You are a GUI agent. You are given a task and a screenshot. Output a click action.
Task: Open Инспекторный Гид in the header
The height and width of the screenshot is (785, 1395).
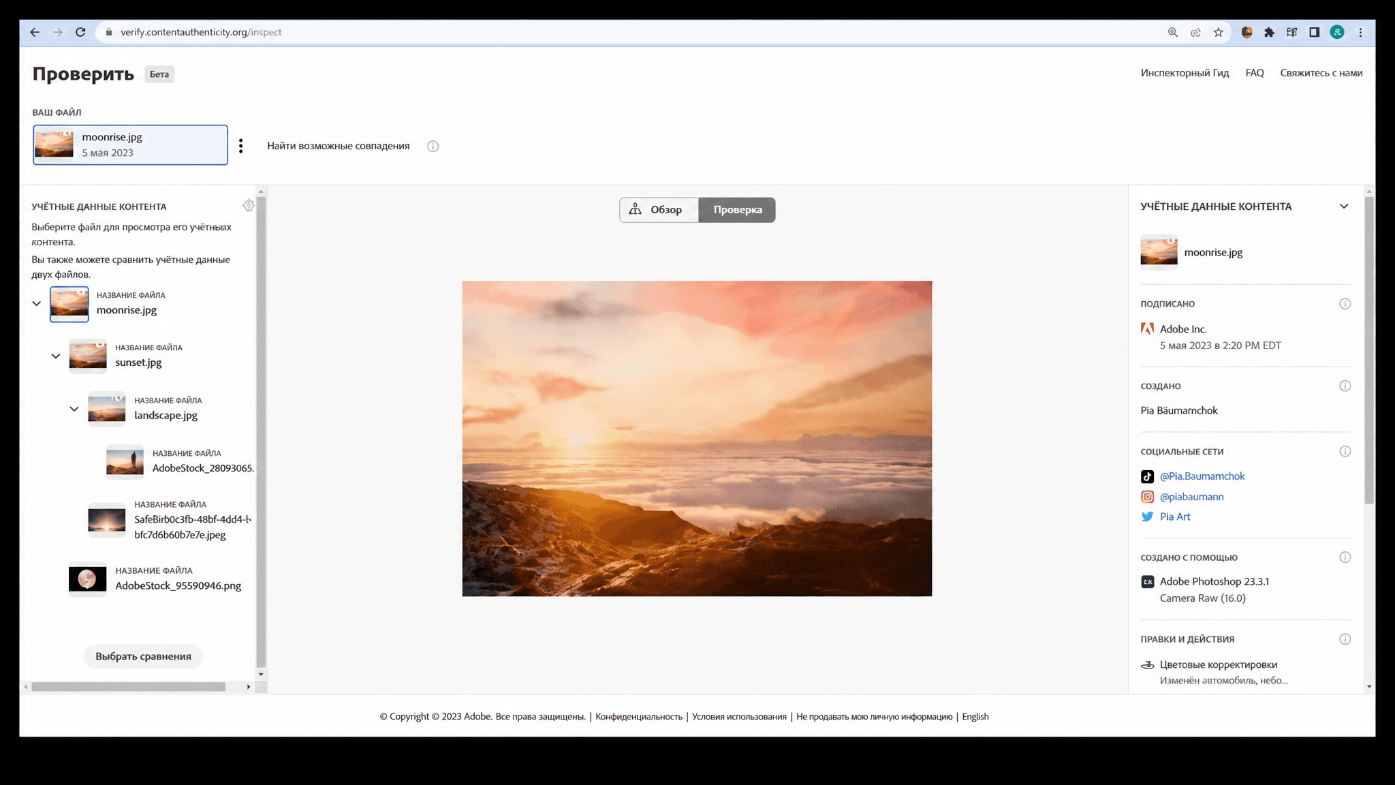pyautogui.click(x=1185, y=73)
